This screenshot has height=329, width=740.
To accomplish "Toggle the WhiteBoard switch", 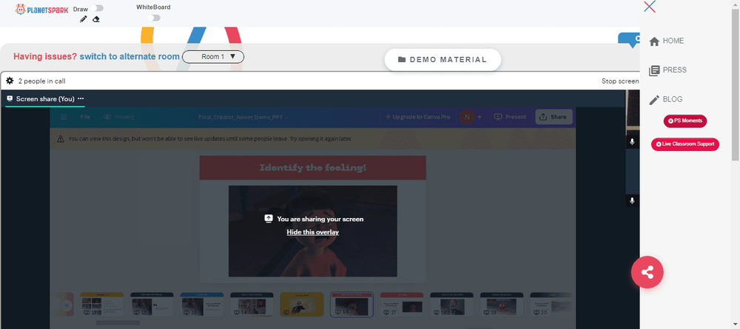I will coord(154,18).
